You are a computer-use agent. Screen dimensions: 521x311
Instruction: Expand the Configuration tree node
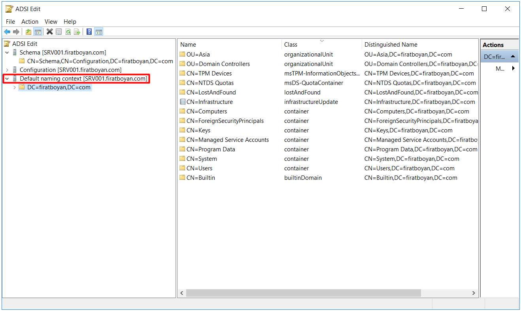pyautogui.click(x=7, y=70)
